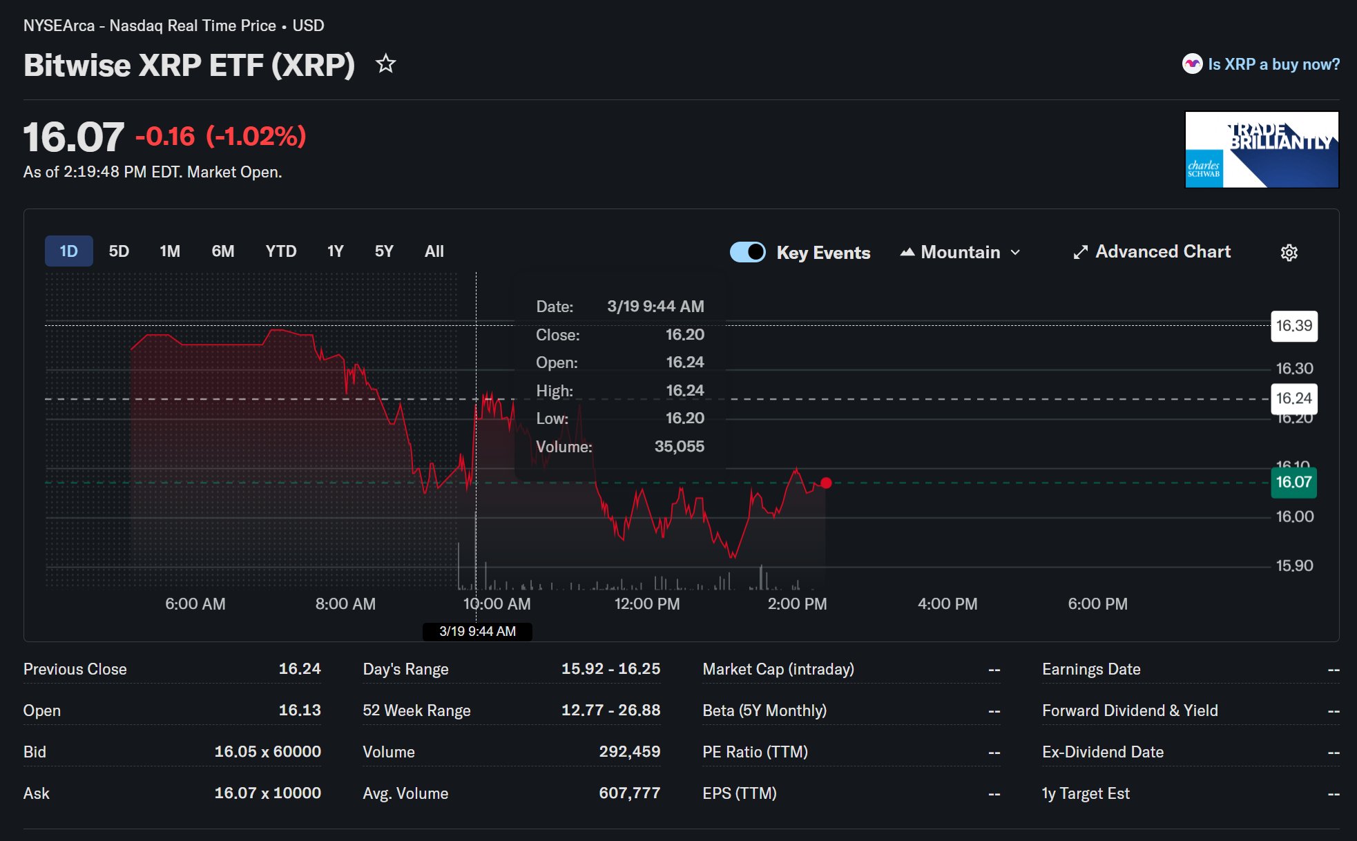Image resolution: width=1357 pixels, height=841 pixels.
Task: Click the Mountain chart type icon
Action: (x=907, y=253)
